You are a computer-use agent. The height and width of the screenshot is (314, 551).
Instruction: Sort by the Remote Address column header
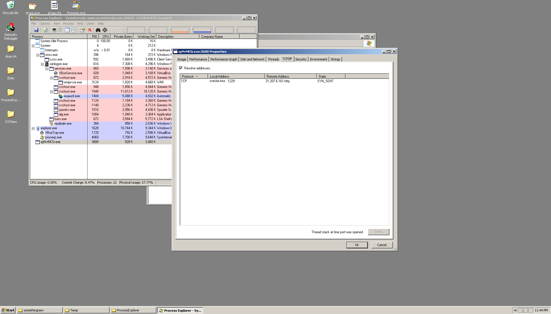(x=291, y=76)
